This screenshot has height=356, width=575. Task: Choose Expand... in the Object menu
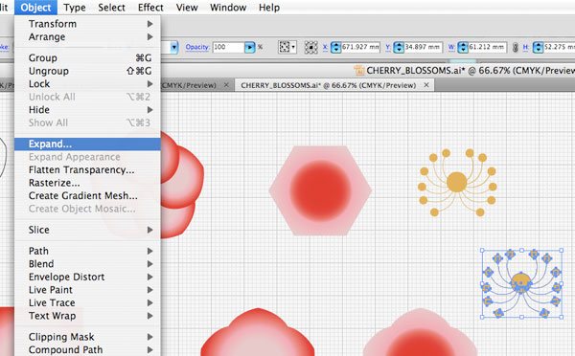click(x=87, y=144)
